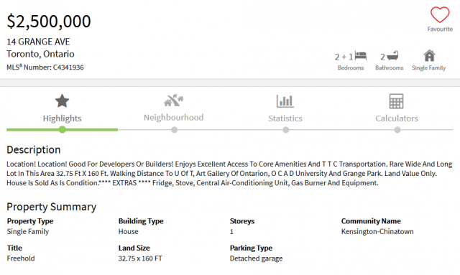Click the Statistics bar chart icon
The image size is (460, 275).
[x=285, y=101]
